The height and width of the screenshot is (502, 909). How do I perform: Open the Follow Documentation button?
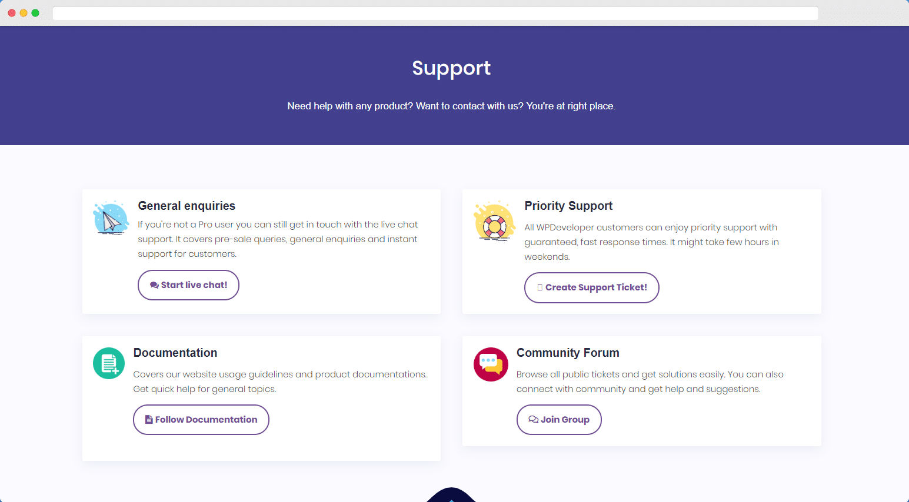coord(201,420)
